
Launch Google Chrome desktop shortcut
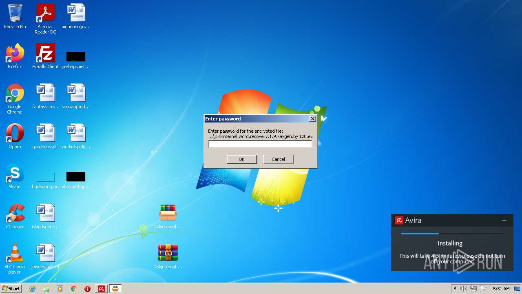(15, 99)
